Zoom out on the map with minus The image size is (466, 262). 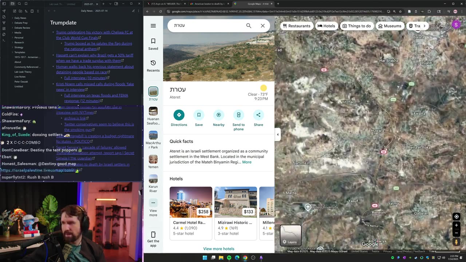pyautogui.click(x=456, y=233)
